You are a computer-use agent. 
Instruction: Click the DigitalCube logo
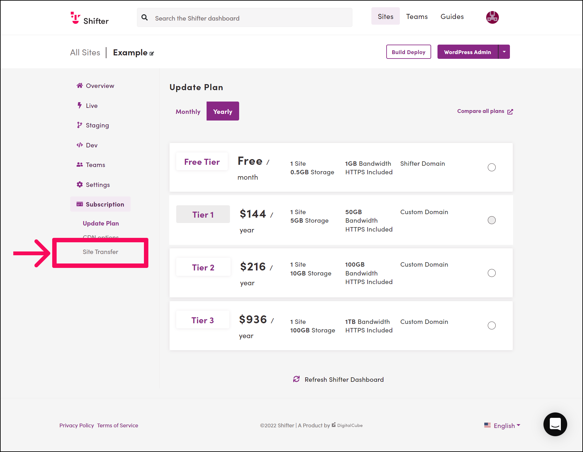(x=347, y=425)
